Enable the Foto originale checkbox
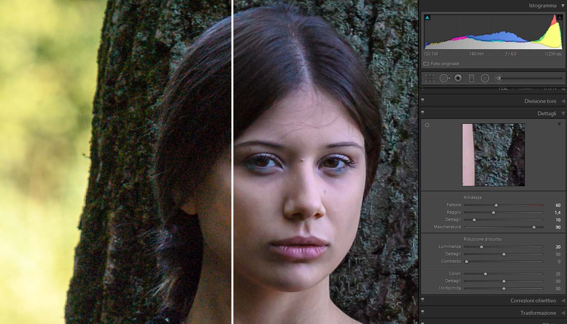This screenshot has height=324, width=567. (426, 64)
